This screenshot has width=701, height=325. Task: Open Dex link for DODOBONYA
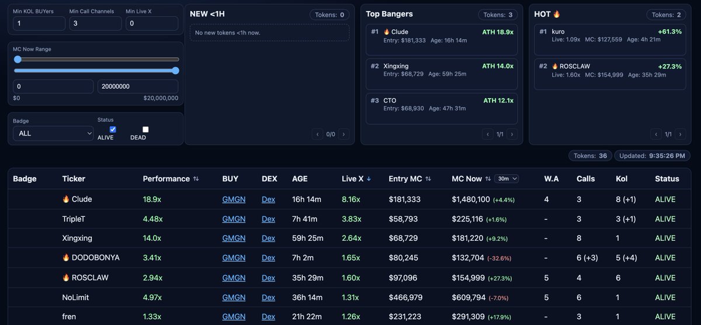tap(268, 258)
